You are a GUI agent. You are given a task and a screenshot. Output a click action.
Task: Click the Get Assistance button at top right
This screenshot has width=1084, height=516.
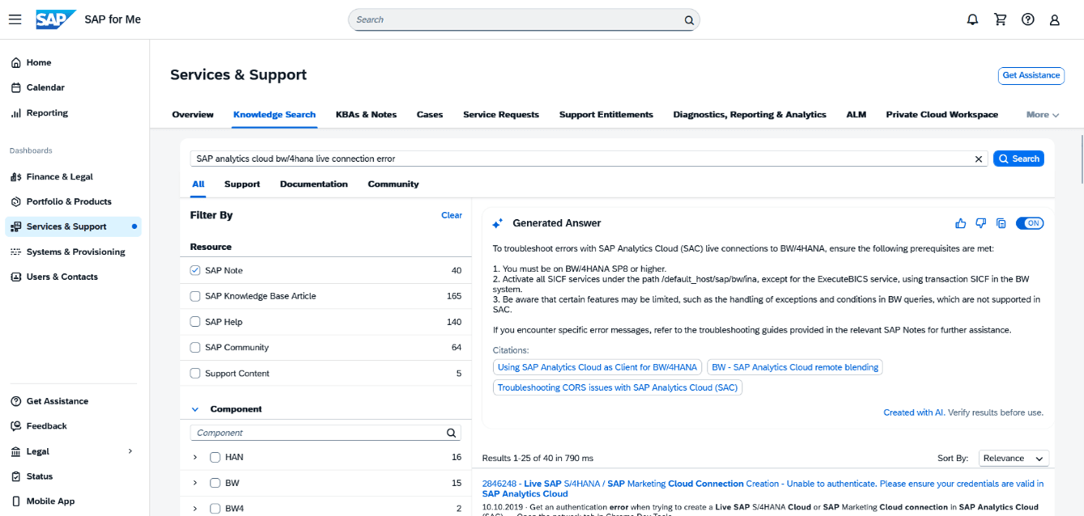[x=1031, y=75]
